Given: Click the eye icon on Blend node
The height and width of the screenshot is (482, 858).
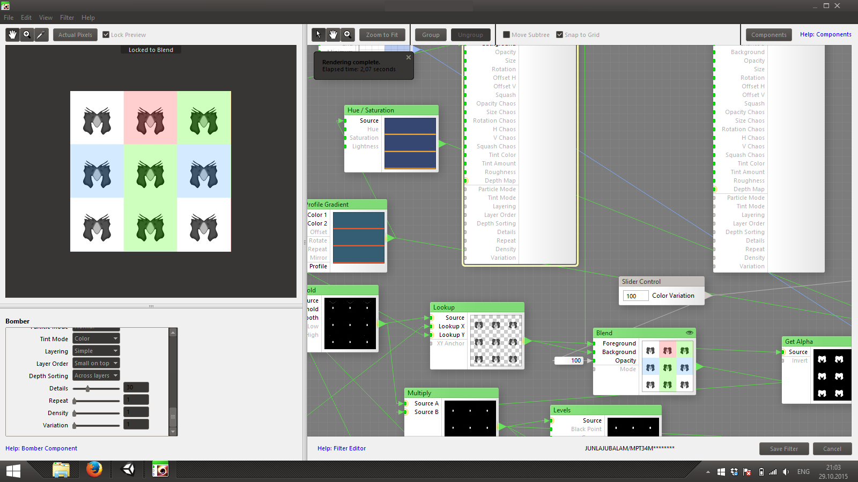Looking at the screenshot, I should point(690,333).
